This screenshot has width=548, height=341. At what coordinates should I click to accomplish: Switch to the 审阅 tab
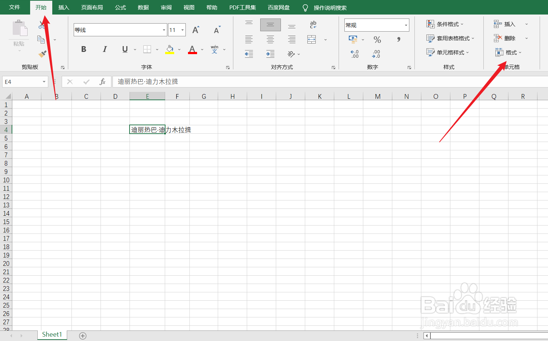[166, 7]
